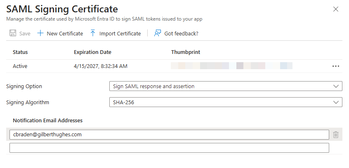Click the Save floppy disk icon

click(x=13, y=33)
